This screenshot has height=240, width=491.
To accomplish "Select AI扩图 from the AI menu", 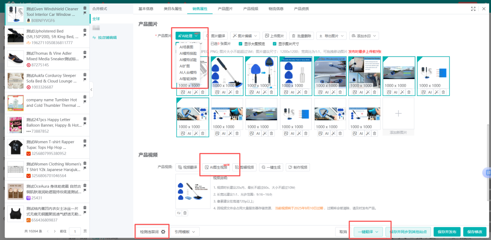I will [x=186, y=66].
